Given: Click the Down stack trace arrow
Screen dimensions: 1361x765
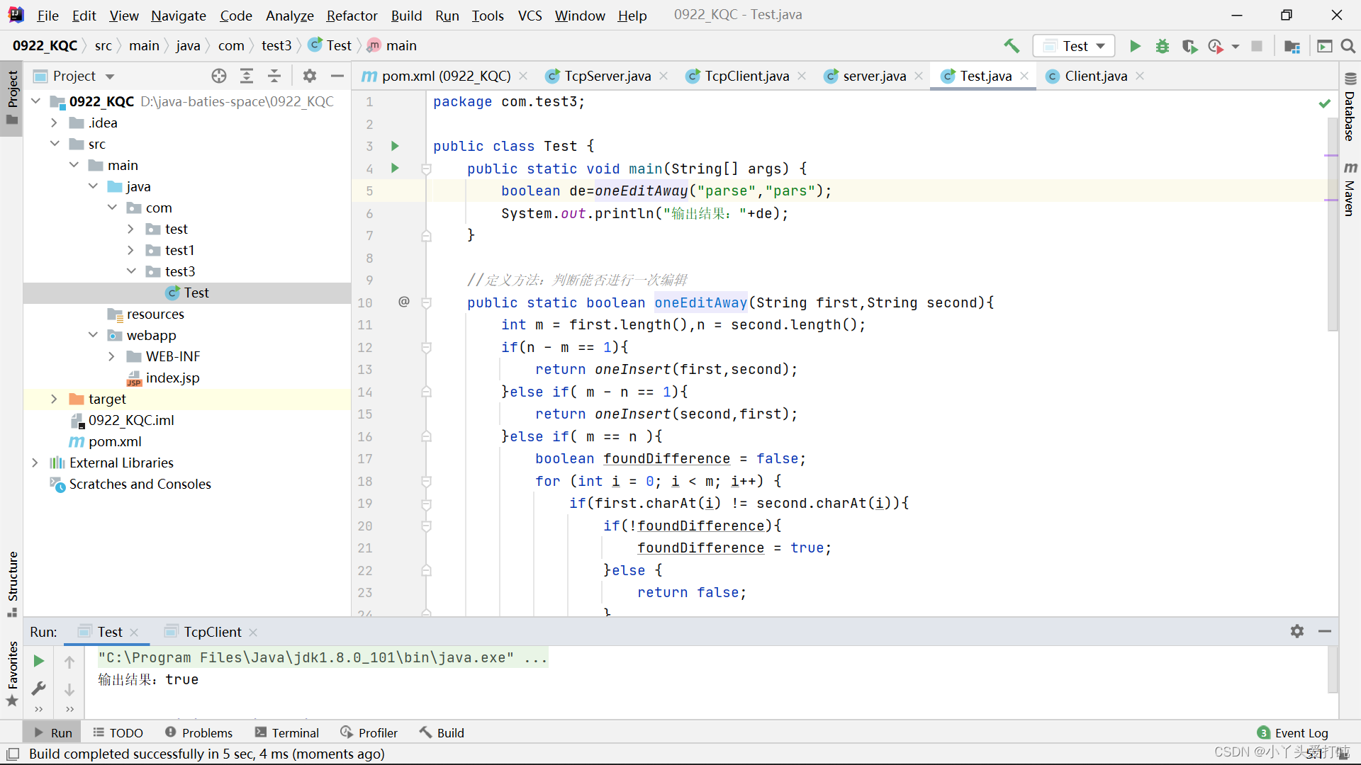Looking at the screenshot, I should click(x=69, y=689).
